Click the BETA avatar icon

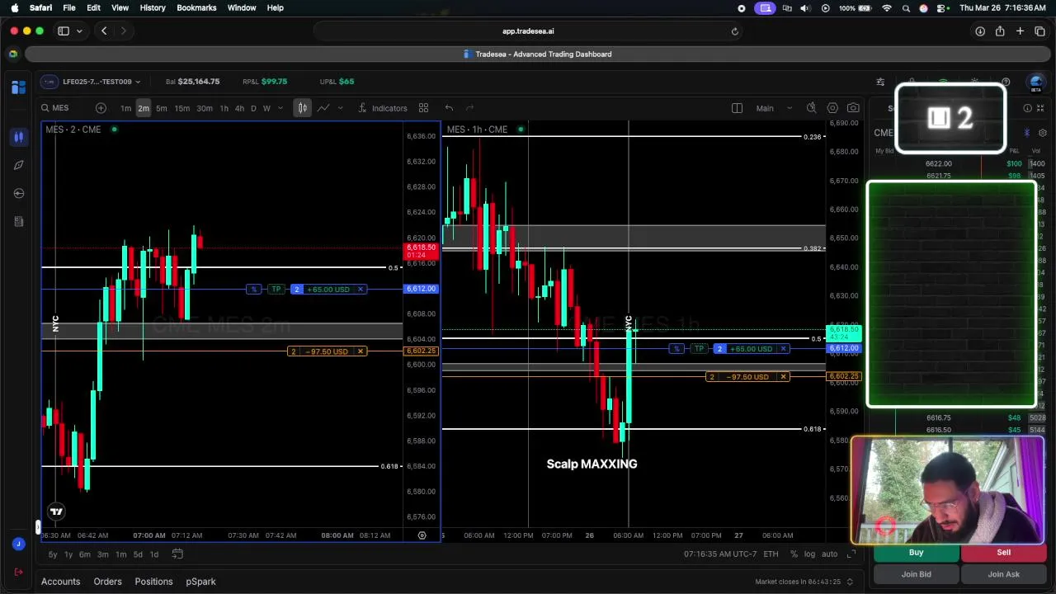pyautogui.click(x=1036, y=82)
